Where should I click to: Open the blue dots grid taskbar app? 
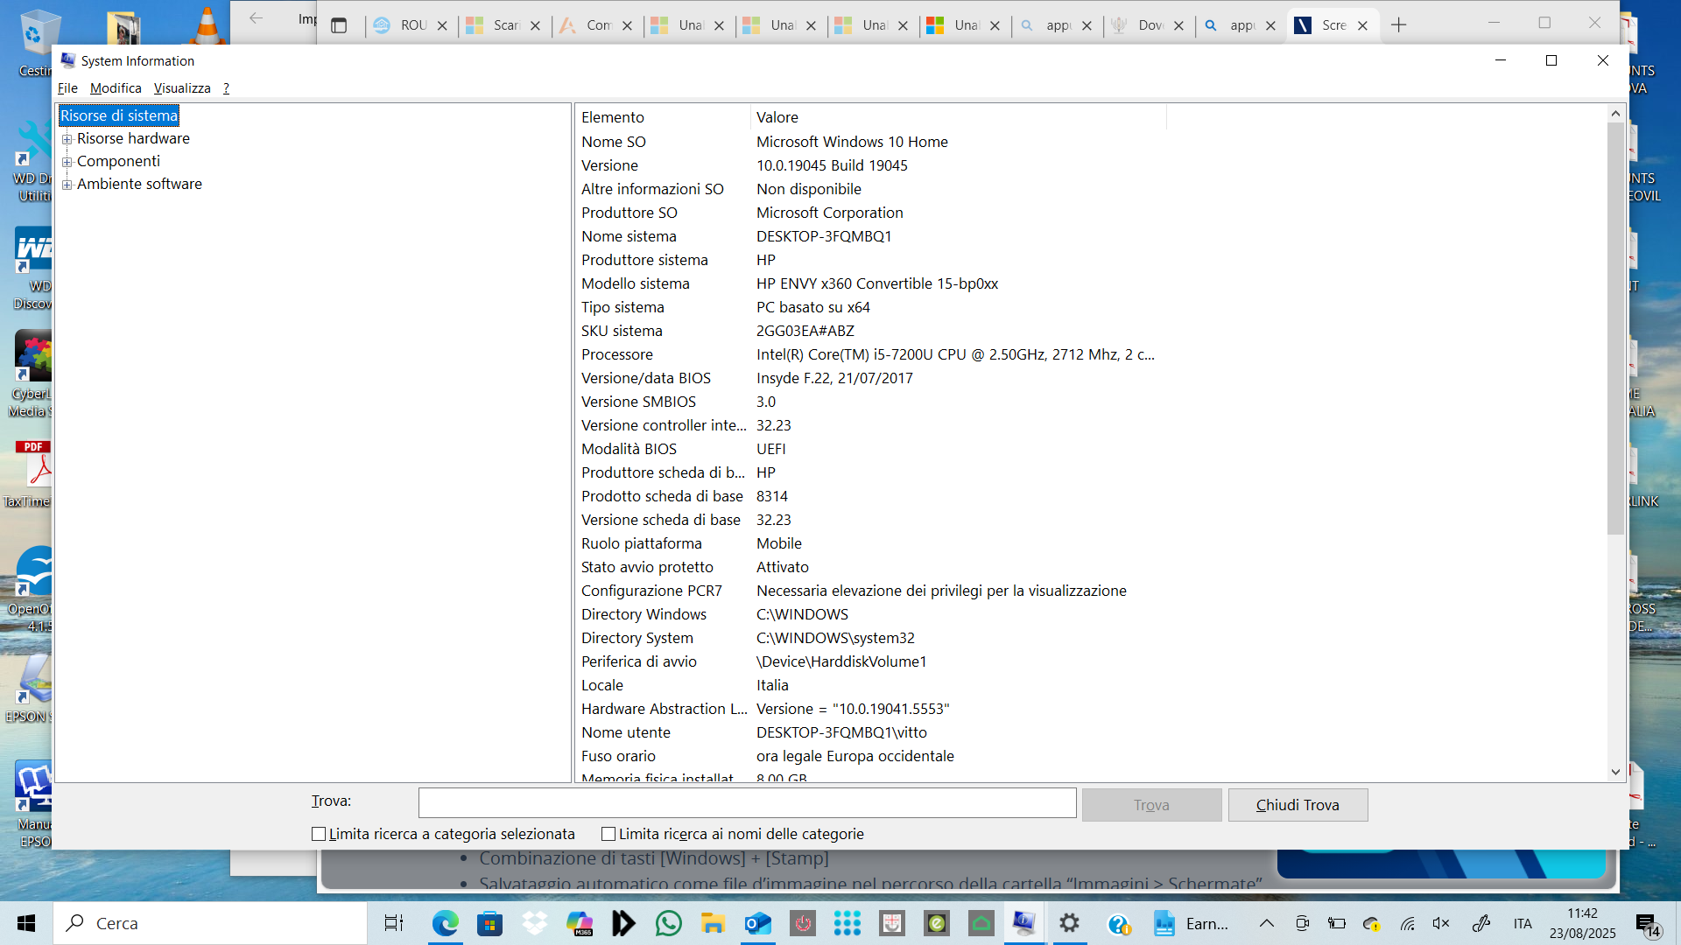point(847,923)
